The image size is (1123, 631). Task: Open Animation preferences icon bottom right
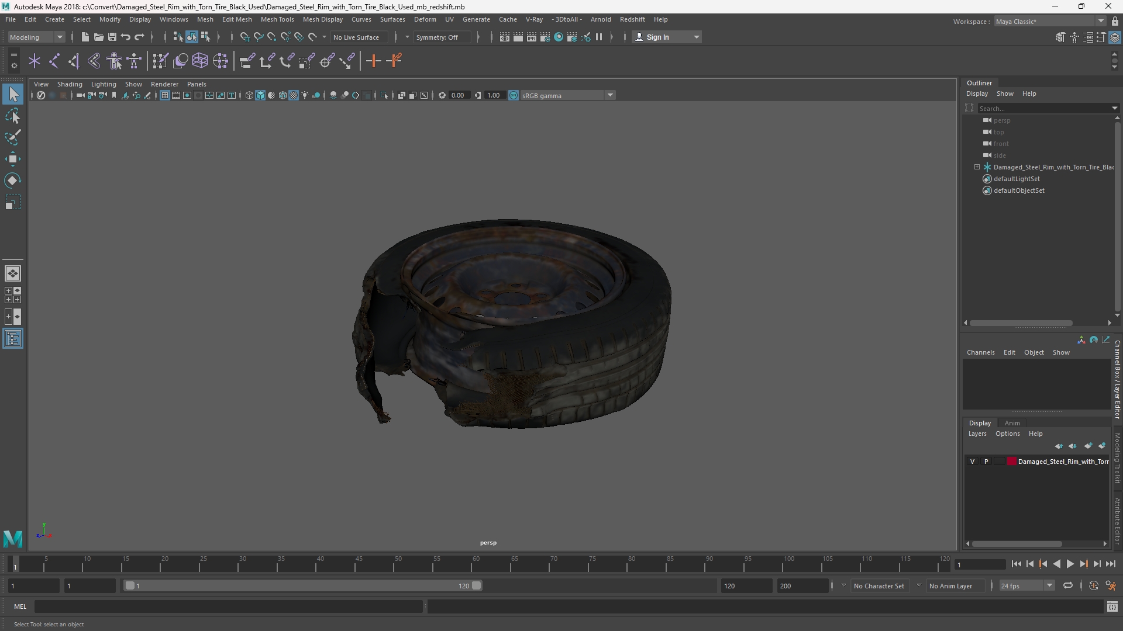1111,585
